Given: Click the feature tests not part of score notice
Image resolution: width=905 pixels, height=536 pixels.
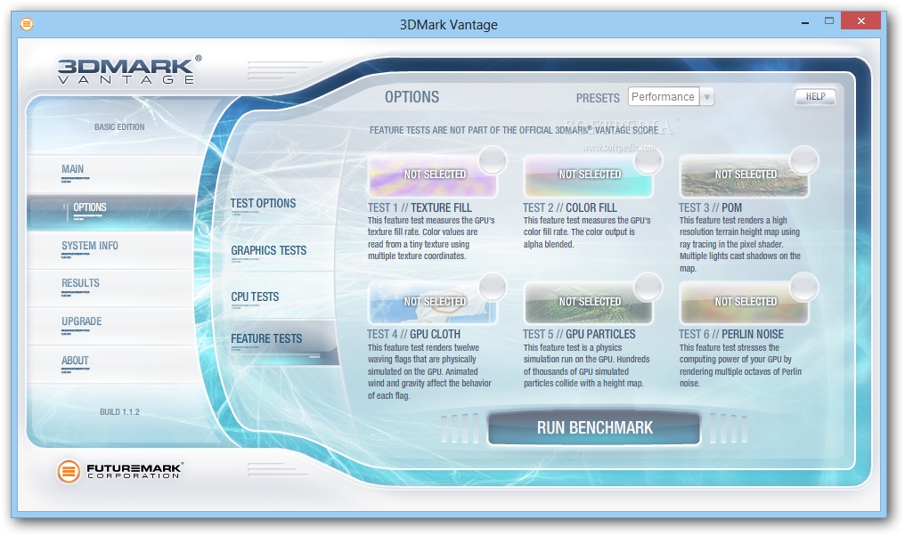Looking at the screenshot, I should [514, 130].
